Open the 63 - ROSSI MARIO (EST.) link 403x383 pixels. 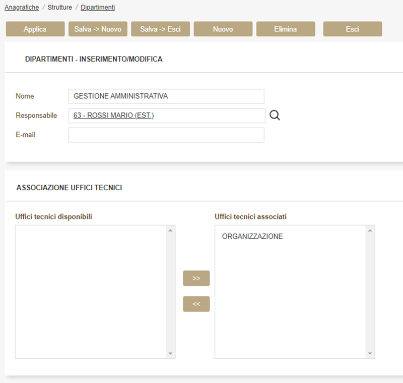pyautogui.click(x=114, y=116)
